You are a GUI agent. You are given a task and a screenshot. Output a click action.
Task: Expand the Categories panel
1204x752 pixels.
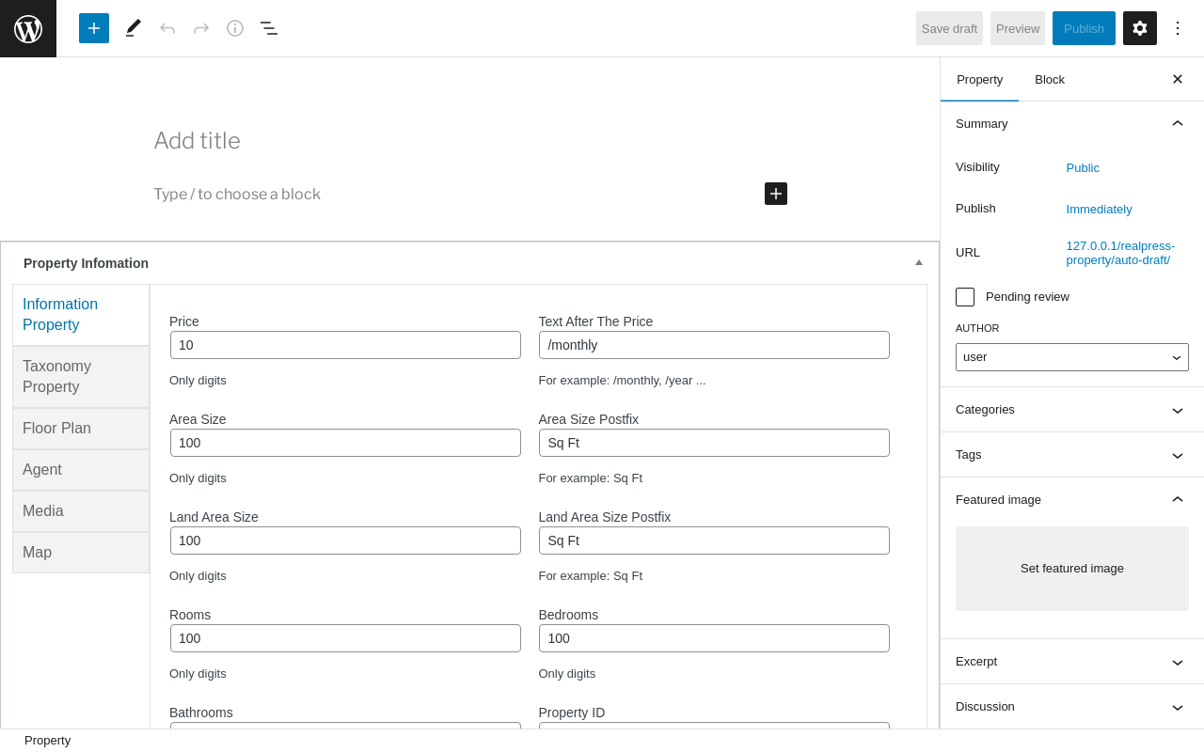pos(1072,410)
